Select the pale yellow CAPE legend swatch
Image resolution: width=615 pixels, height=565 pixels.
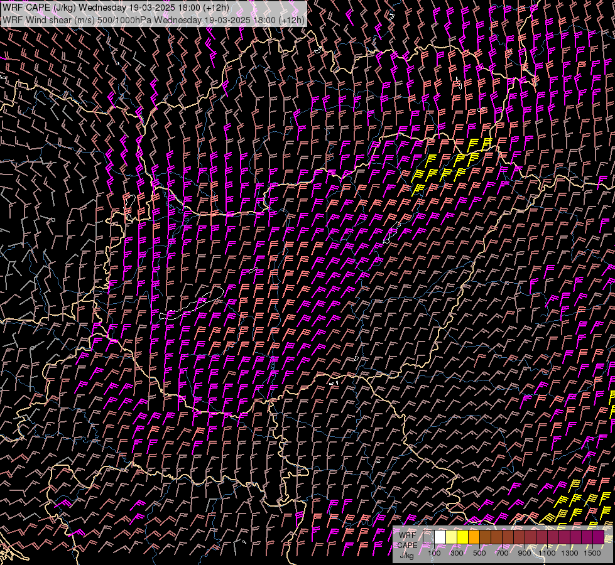tap(452, 537)
